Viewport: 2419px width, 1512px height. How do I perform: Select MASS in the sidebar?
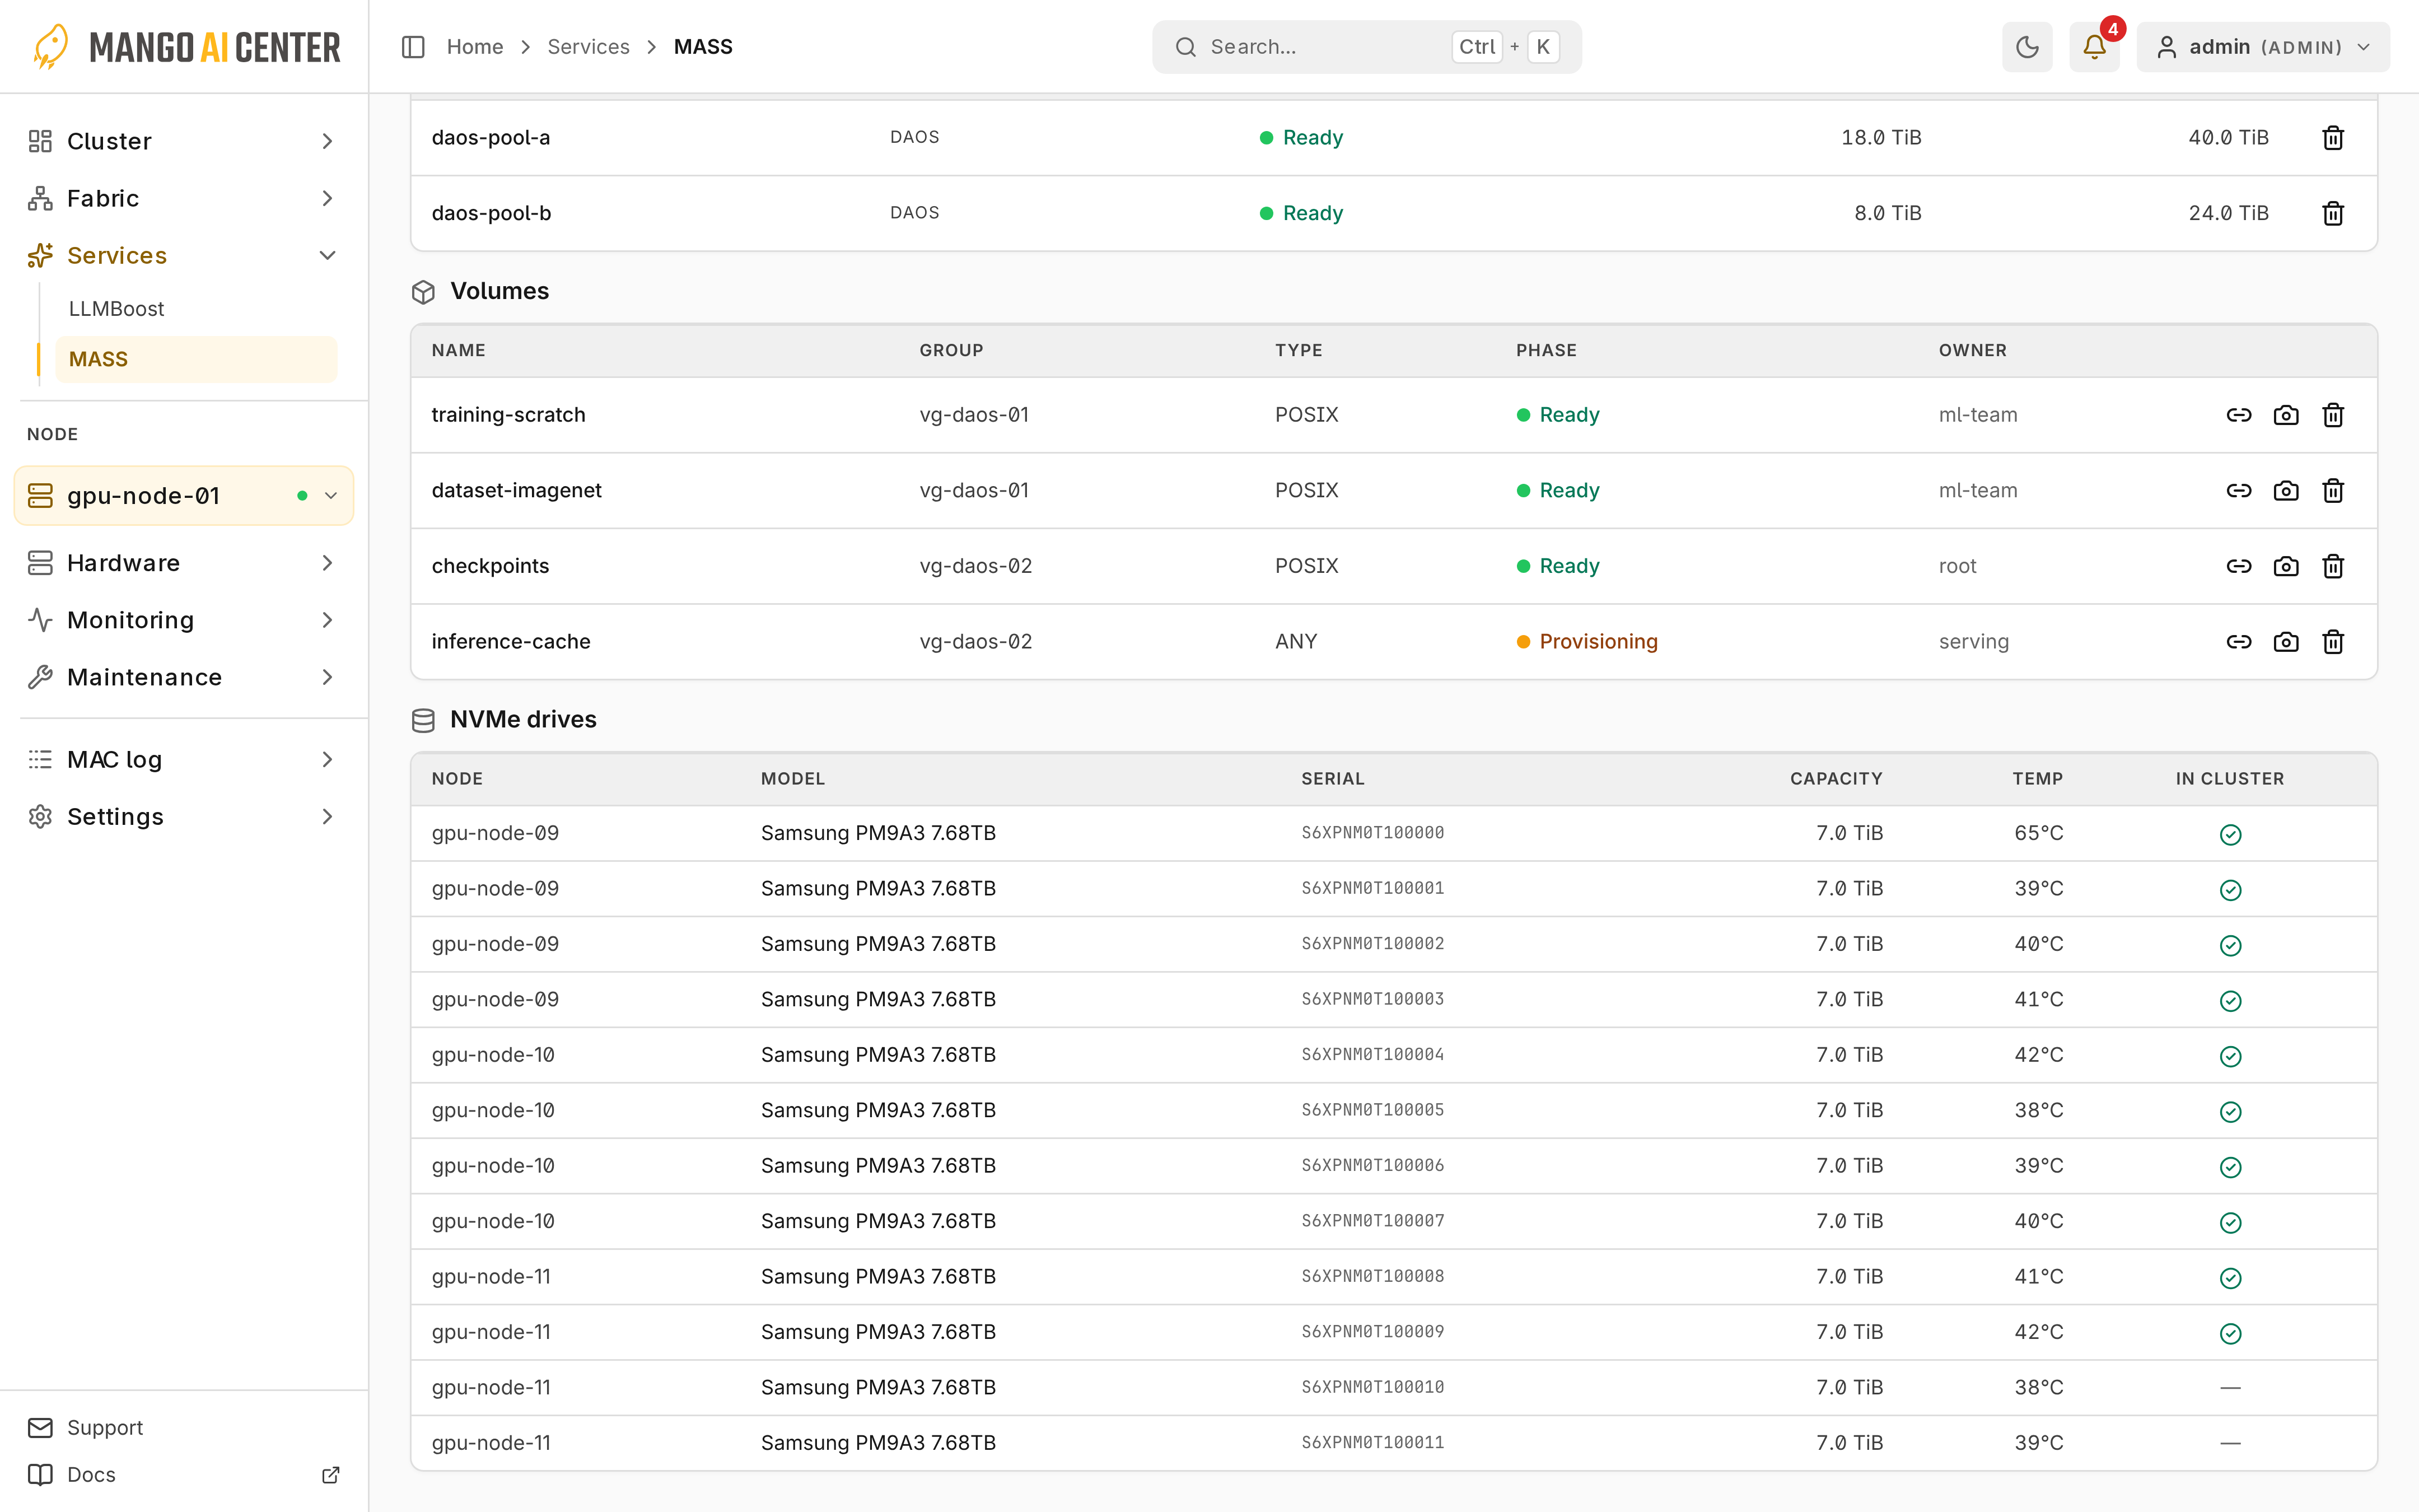tap(196, 359)
